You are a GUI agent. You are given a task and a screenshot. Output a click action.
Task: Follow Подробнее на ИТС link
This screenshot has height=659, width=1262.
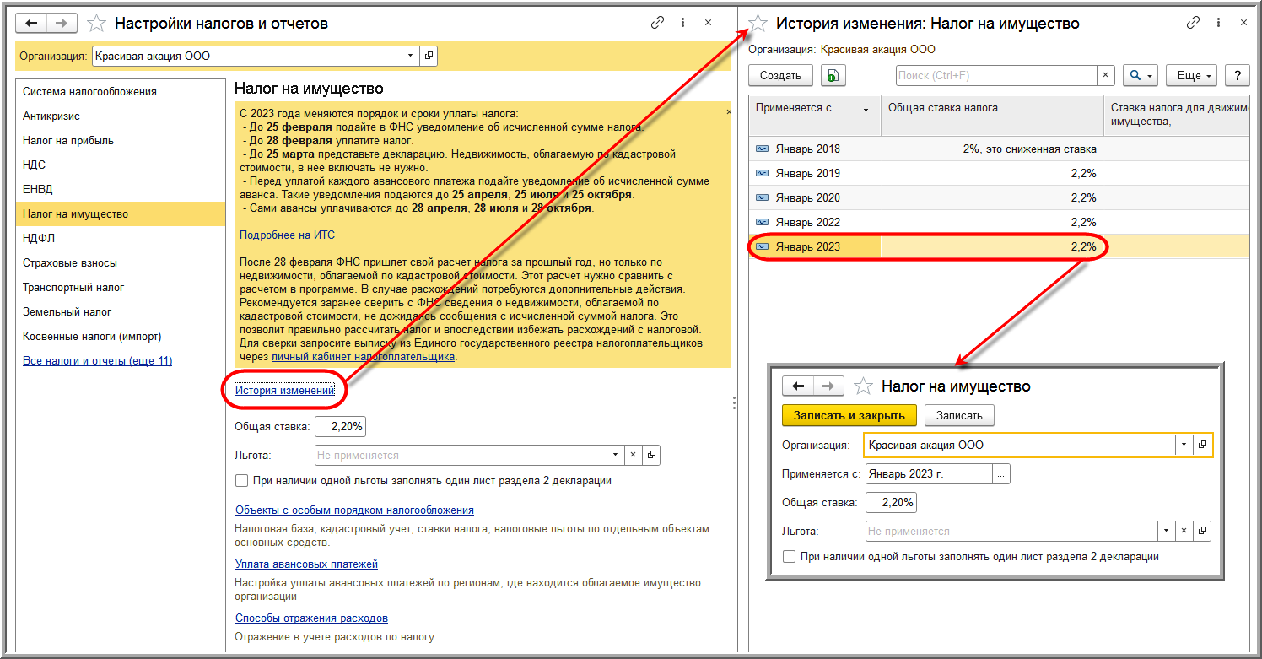[x=287, y=235]
